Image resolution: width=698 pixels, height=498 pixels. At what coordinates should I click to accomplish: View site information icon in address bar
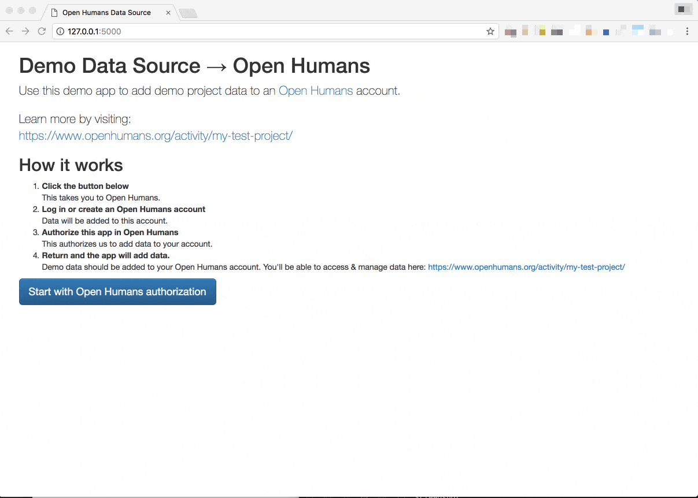[60, 31]
